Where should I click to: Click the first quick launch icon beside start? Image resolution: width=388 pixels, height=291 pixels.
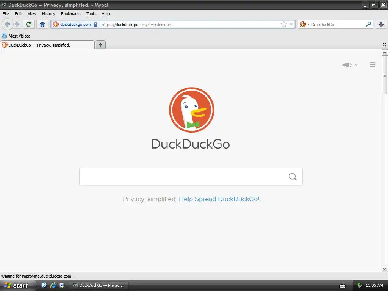coord(44,285)
